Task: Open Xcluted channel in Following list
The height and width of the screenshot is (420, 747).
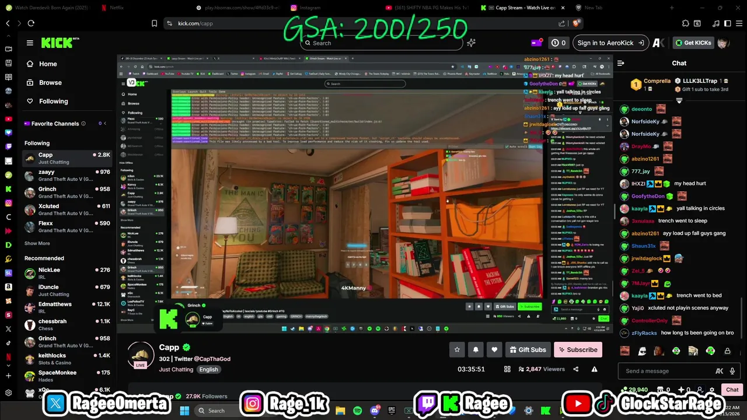Action: coord(67,209)
